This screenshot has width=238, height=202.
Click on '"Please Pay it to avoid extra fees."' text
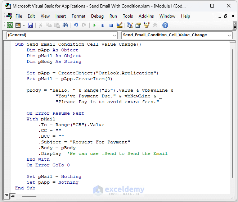click(107, 102)
